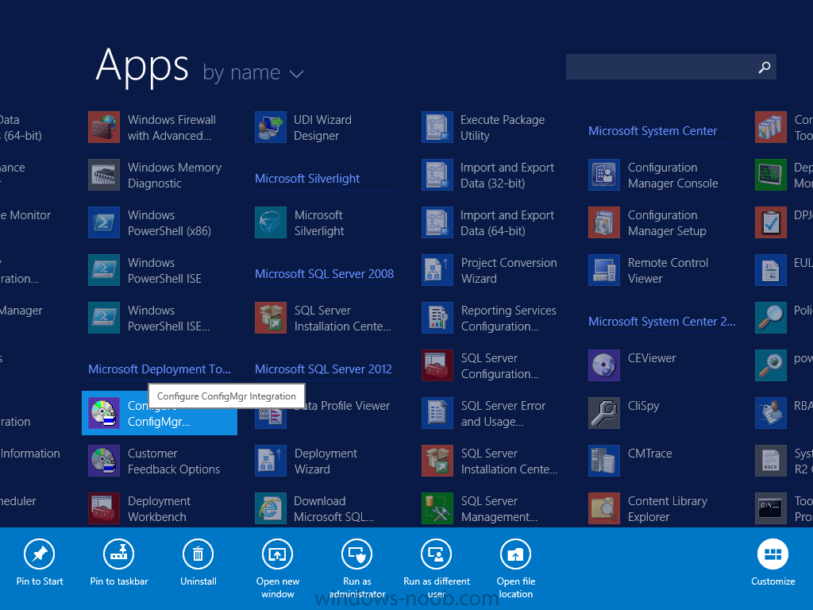Screen dimensions: 813x610
Task: Launch the CliSpy wrench icon
Action: coord(604,413)
